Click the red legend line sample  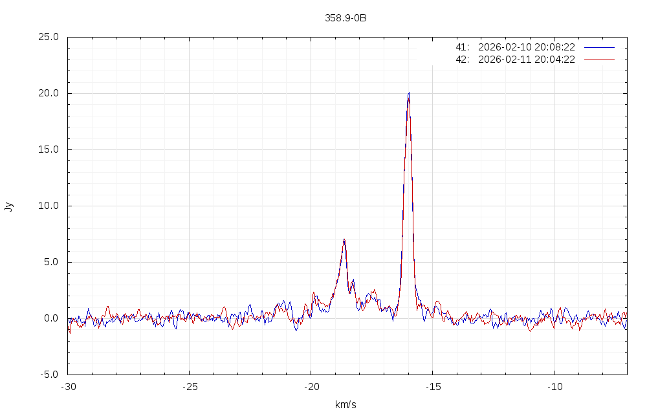[598, 60]
